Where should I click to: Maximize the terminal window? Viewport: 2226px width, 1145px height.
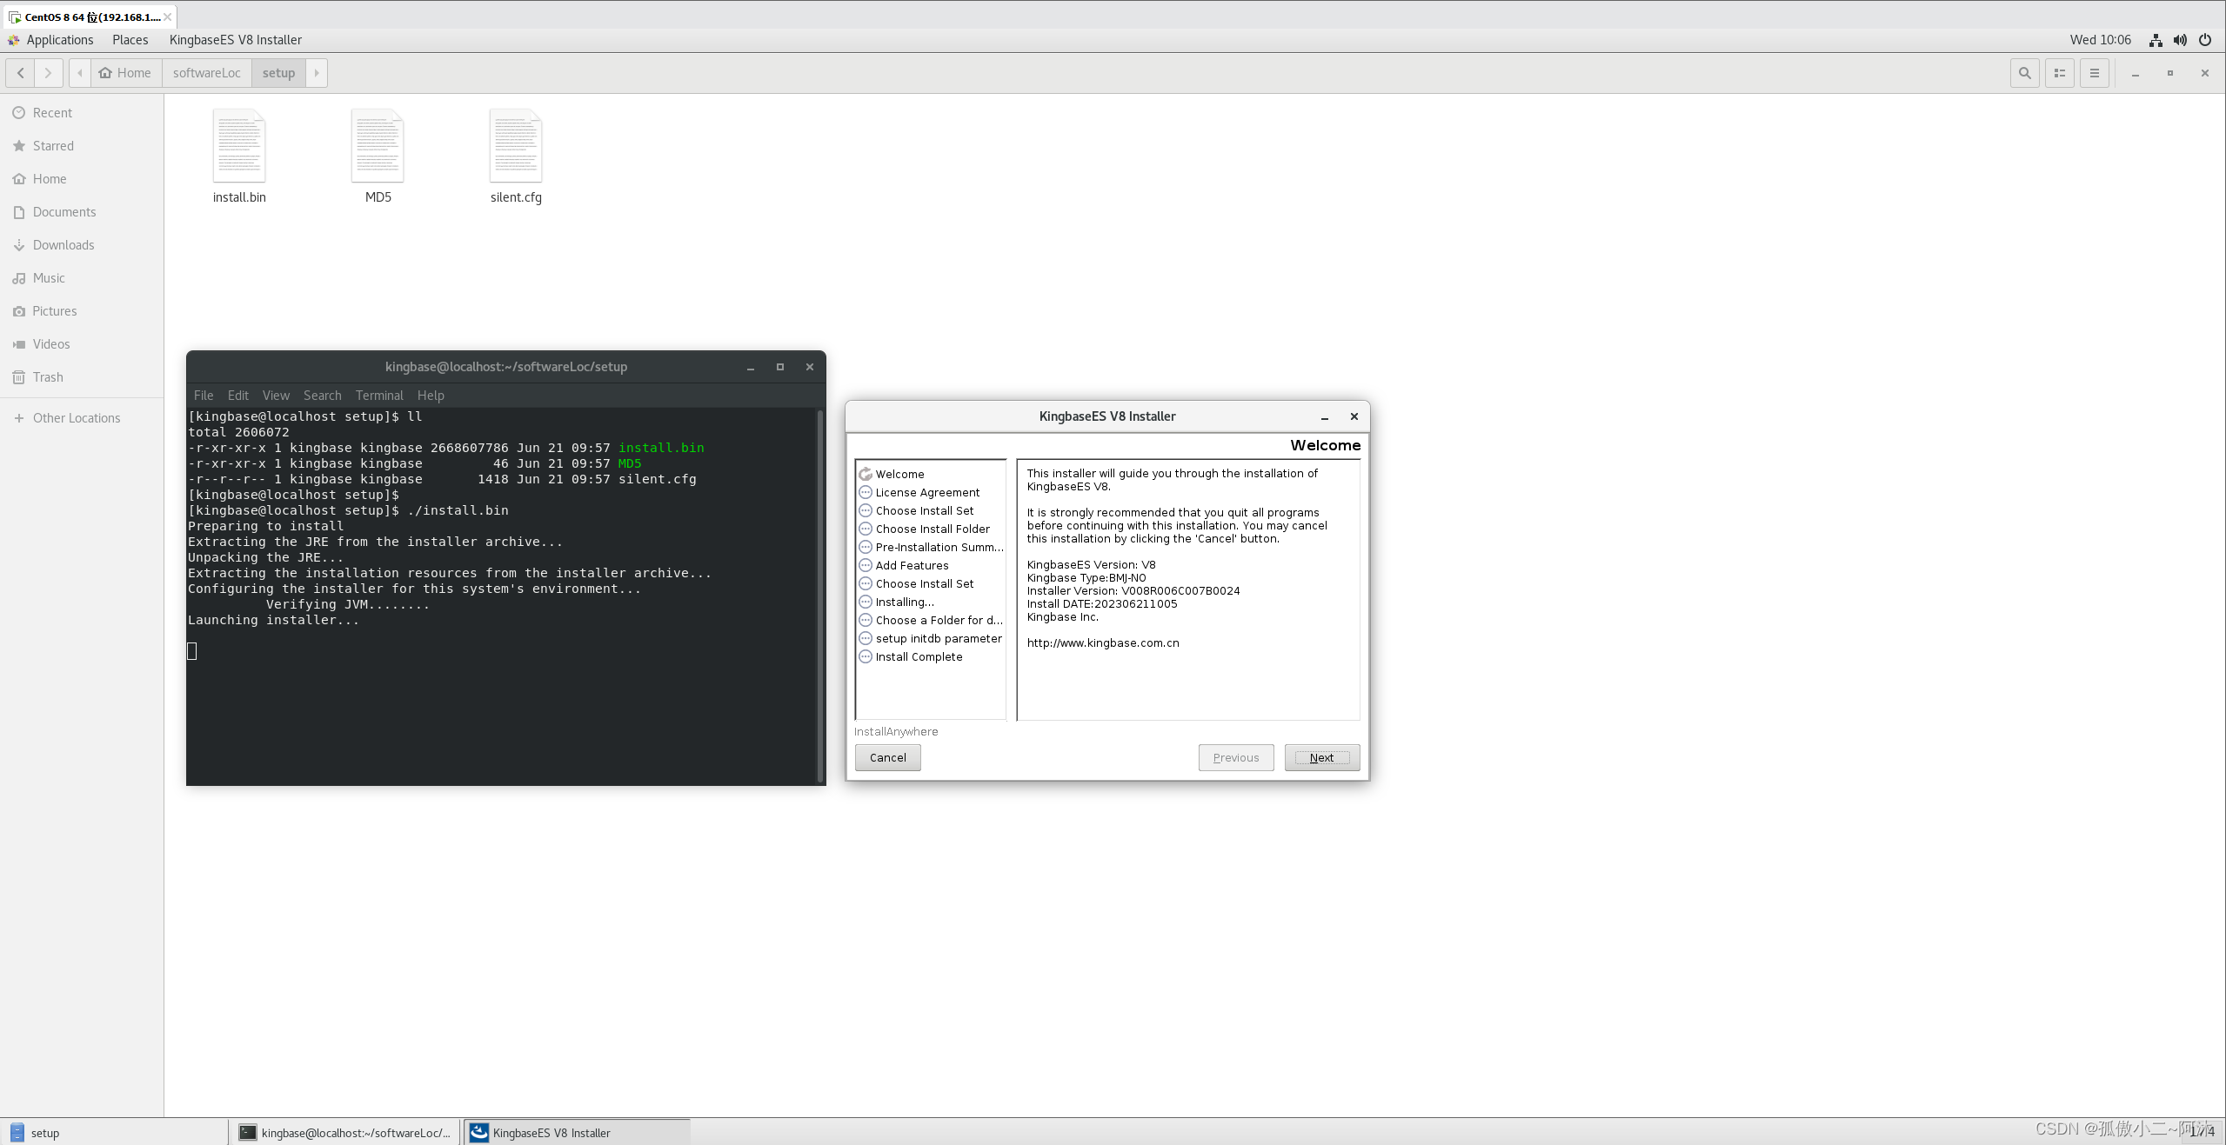click(x=779, y=367)
